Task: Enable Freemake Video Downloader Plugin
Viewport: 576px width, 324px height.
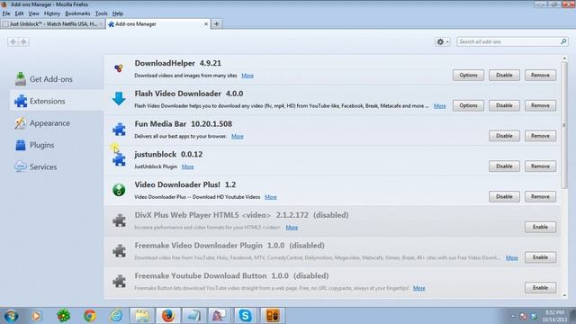Action: 540,257
